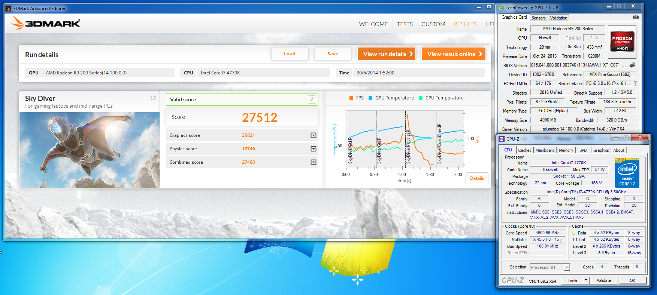Screen dimensions: 657x295
Task: Click the blue GPU Temperature legend swatch
Action: click(x=370, y=98)
